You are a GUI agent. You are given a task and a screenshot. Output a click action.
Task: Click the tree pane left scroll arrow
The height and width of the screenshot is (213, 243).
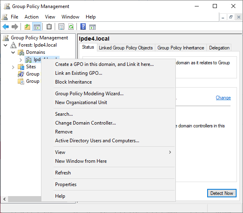click(4, 199)
